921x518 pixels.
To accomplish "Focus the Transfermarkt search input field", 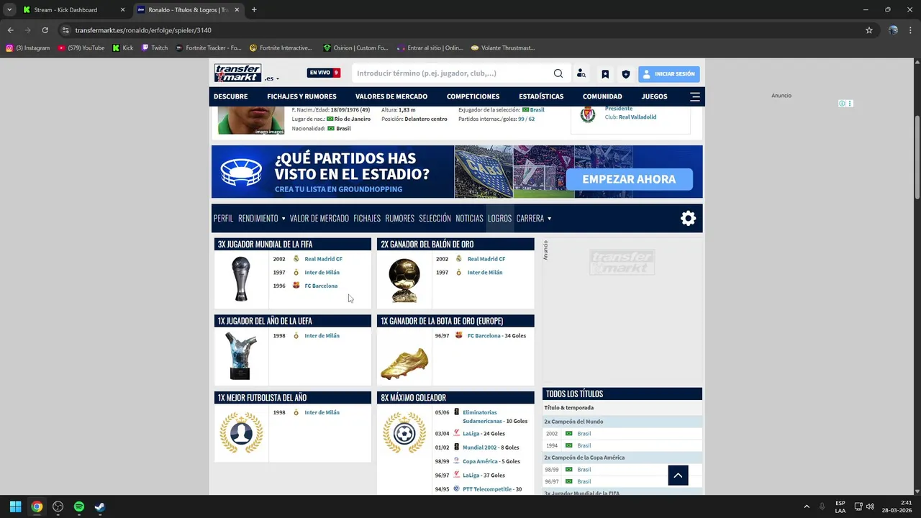I will tap(453, 73).
